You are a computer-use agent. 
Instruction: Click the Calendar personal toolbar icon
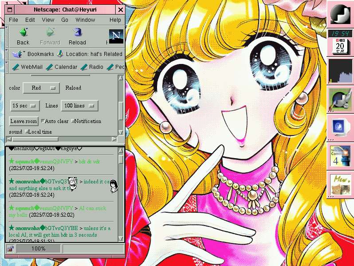pyautogui.click(x=49, y=67)
